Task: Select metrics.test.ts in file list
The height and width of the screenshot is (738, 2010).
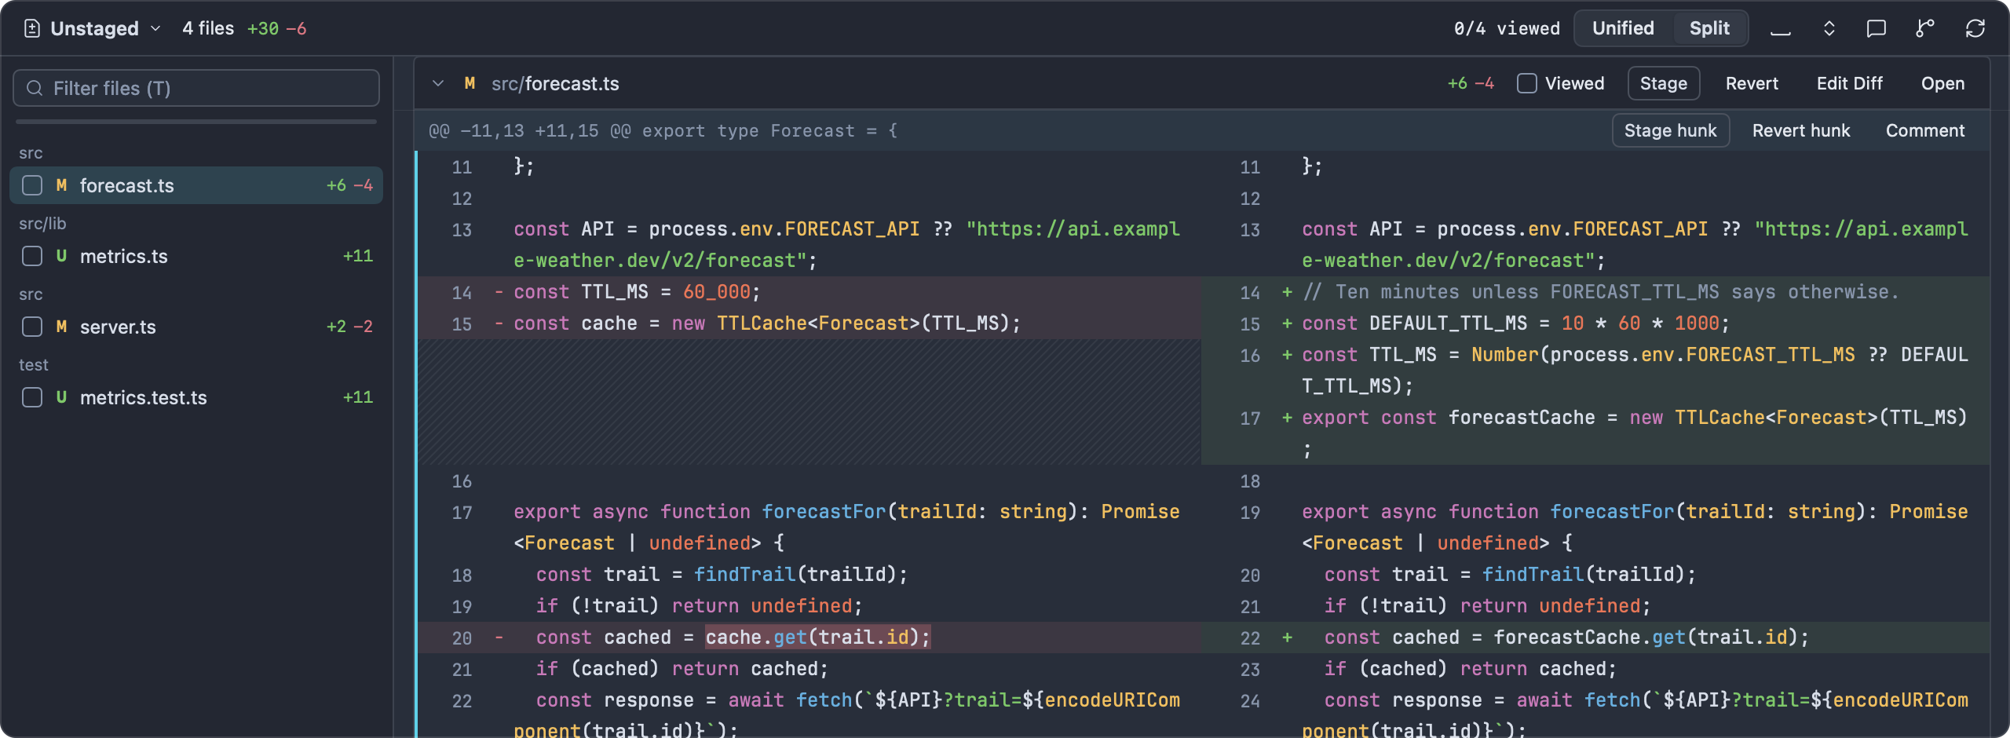Action: [196, 397]
